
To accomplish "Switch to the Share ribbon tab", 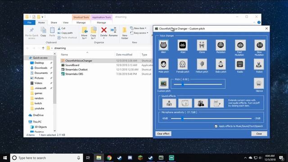I will click(x=54, y=22).
